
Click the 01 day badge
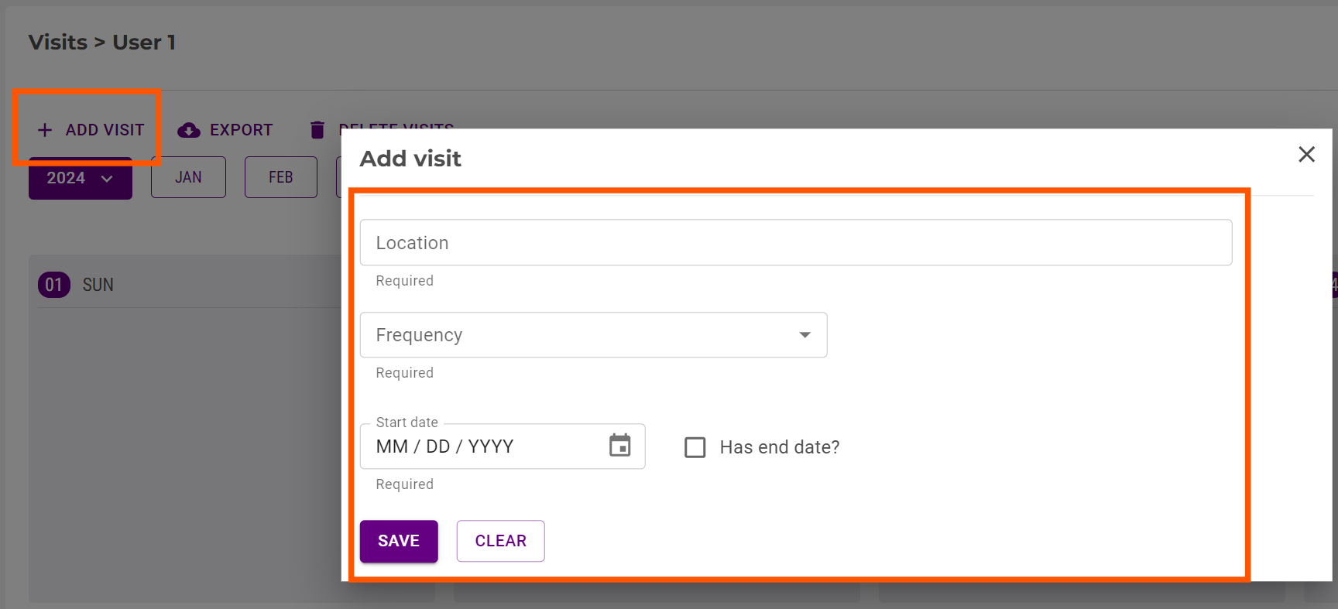[53, 285]
